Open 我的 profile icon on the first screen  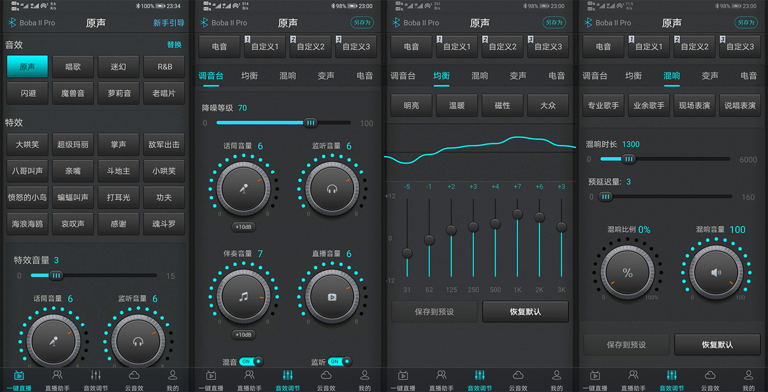pyautogui.click(x=172, y=376)
